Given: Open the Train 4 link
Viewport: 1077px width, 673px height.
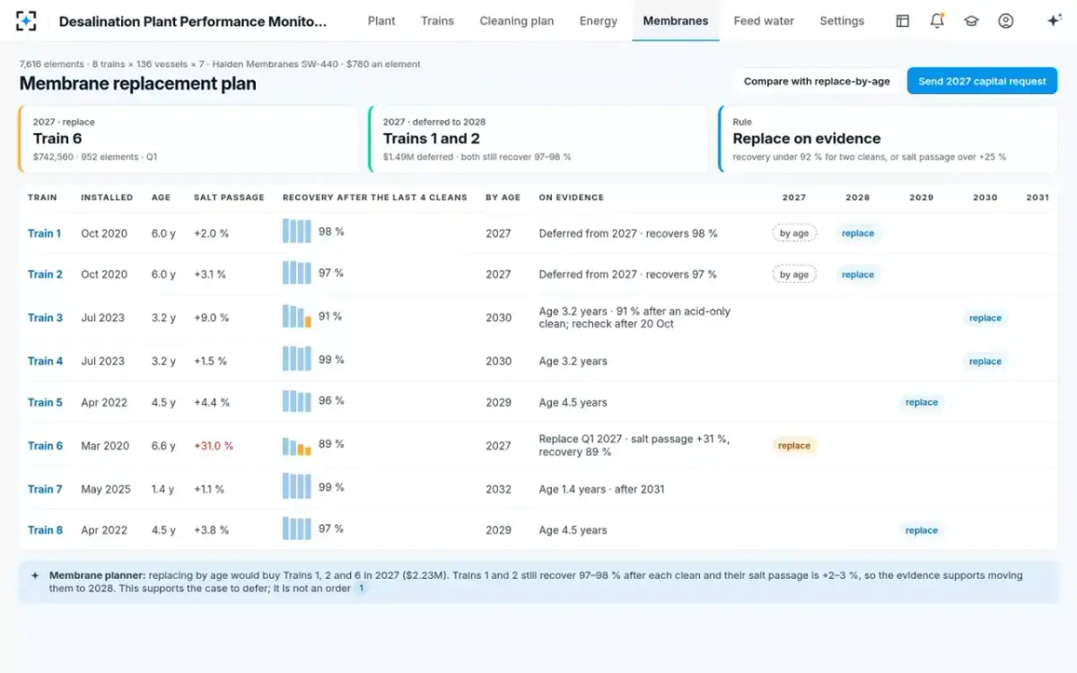Looking at the screenshot, I should point(45,361).
